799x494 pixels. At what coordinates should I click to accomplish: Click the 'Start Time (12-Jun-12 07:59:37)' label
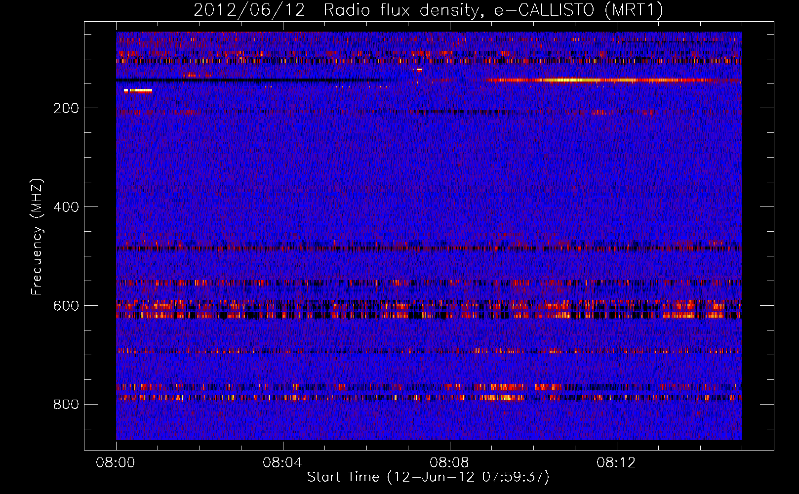(x=428, y=477)
